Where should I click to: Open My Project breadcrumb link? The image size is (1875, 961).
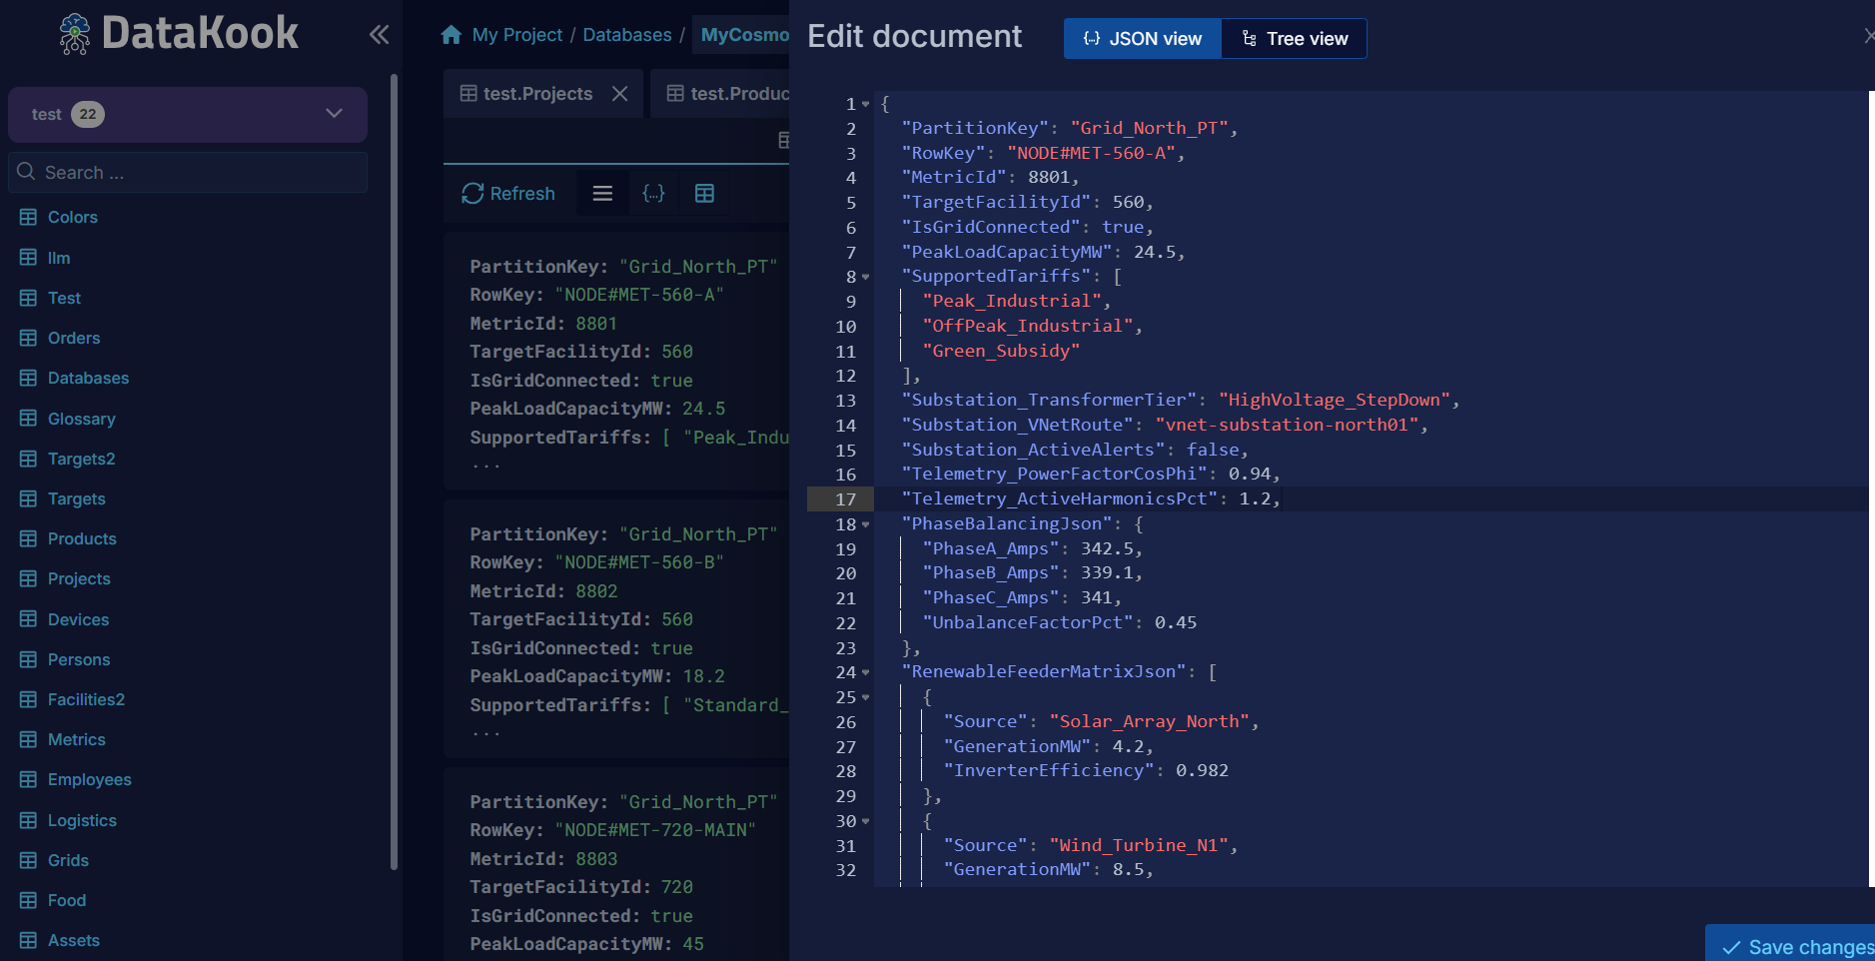click(517, 35)
